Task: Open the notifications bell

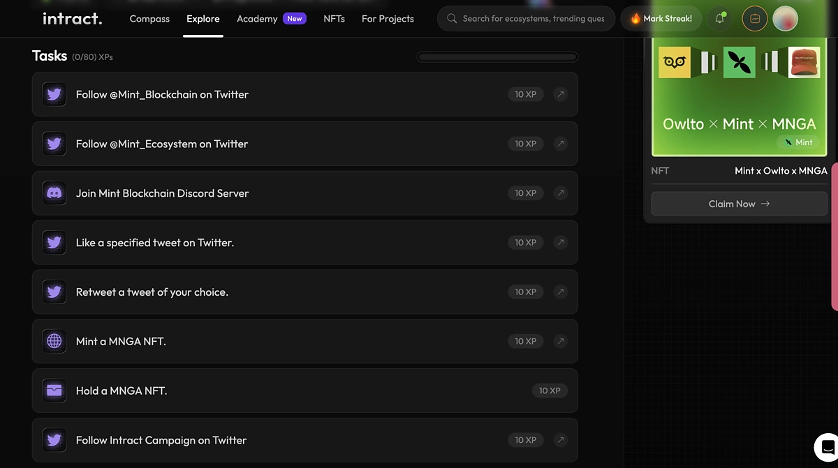Action: 719,19
